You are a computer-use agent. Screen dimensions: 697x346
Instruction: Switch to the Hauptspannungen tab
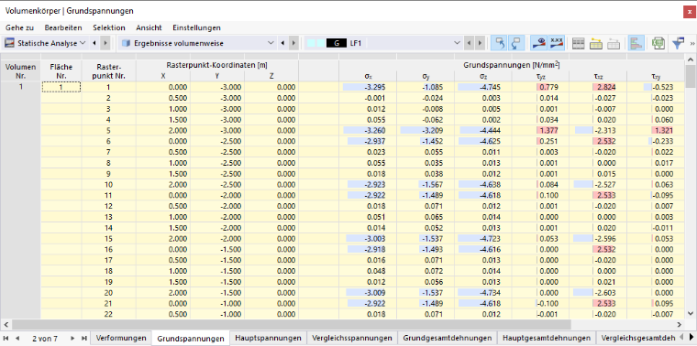pyautogui.click(x=268, y=338)
